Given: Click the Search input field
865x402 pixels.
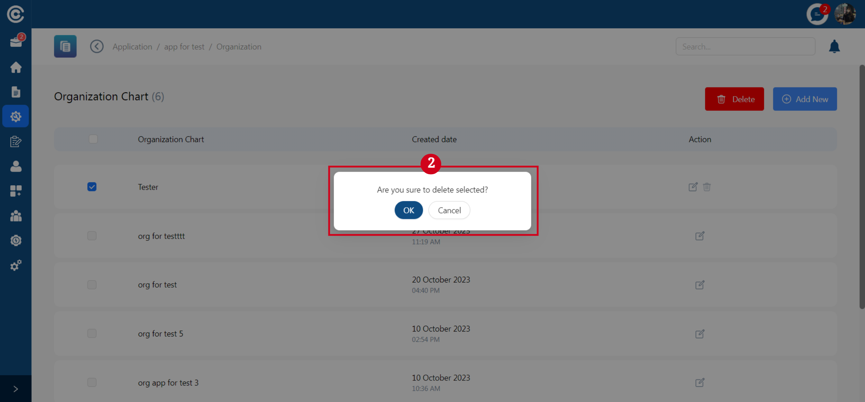Looking at the screenshot, I should (745, 47).
